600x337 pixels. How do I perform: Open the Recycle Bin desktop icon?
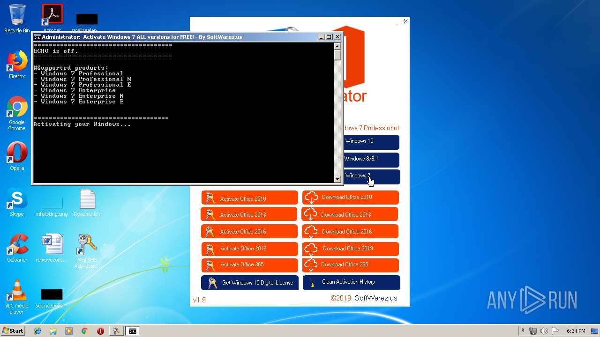coord(17,19)
